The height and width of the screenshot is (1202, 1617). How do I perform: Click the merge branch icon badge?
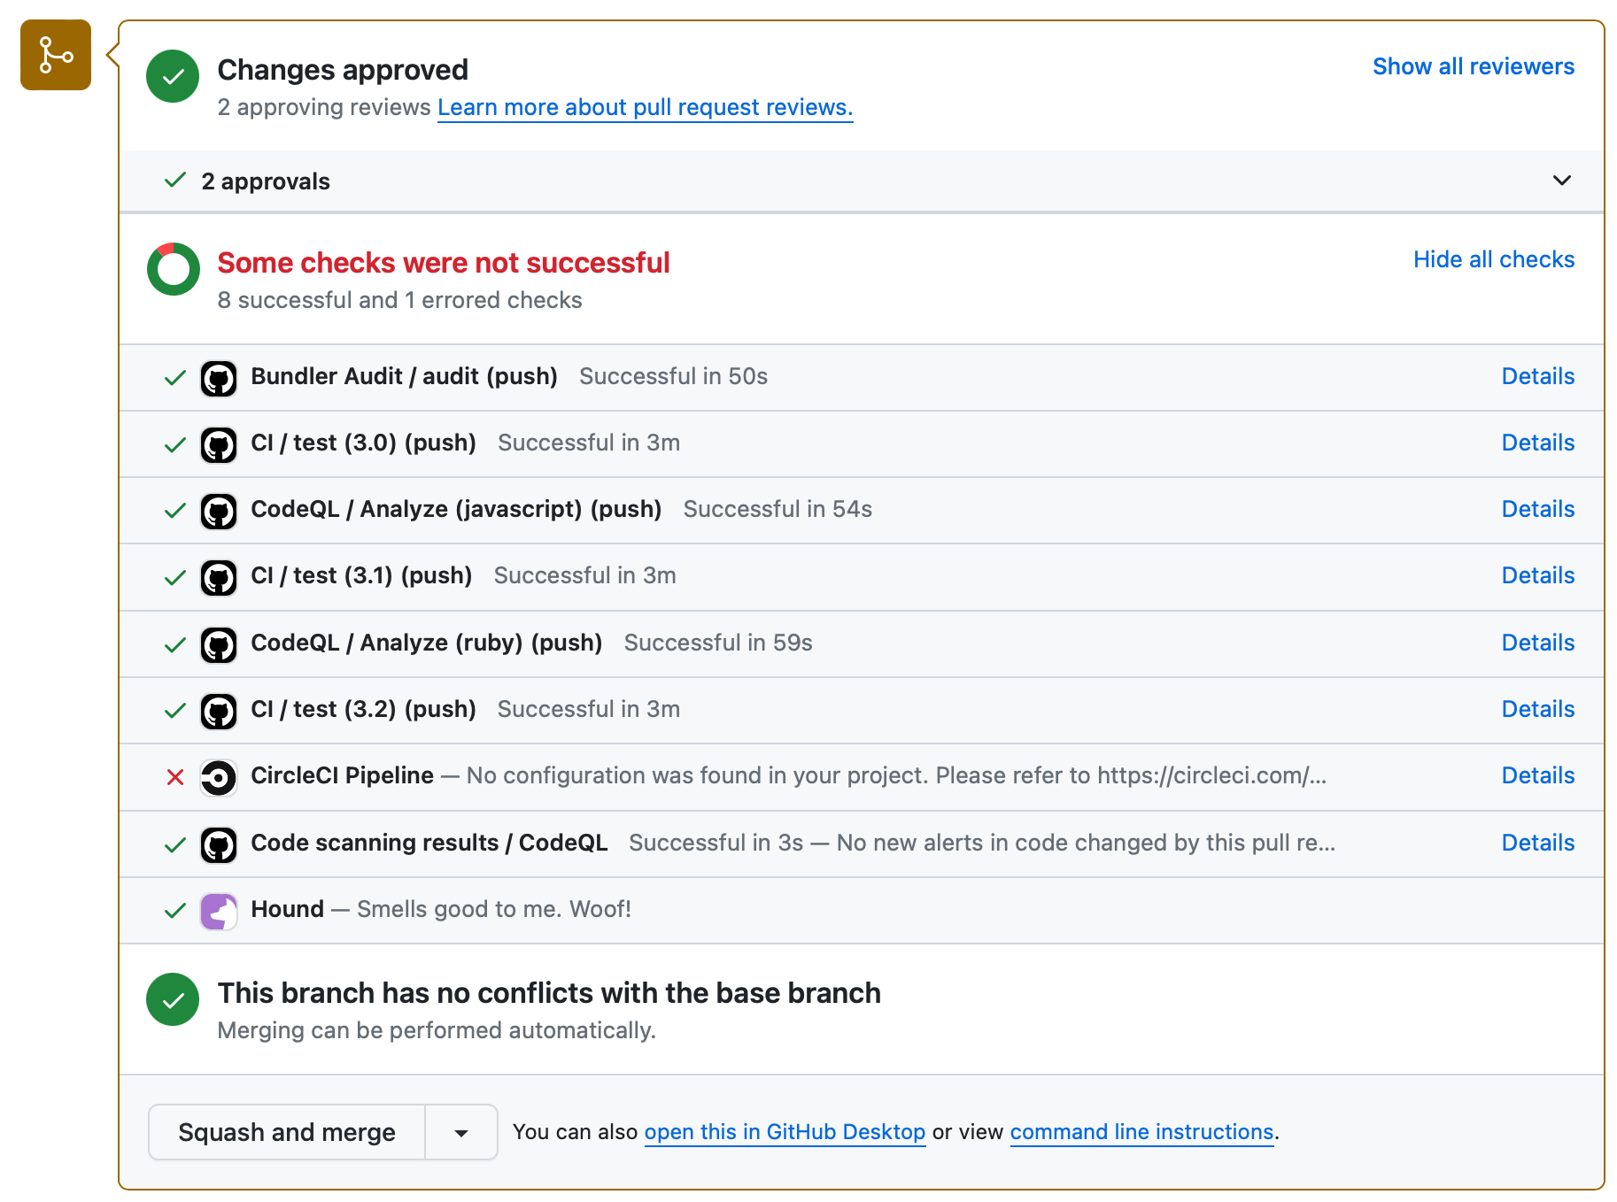point(56,55)
